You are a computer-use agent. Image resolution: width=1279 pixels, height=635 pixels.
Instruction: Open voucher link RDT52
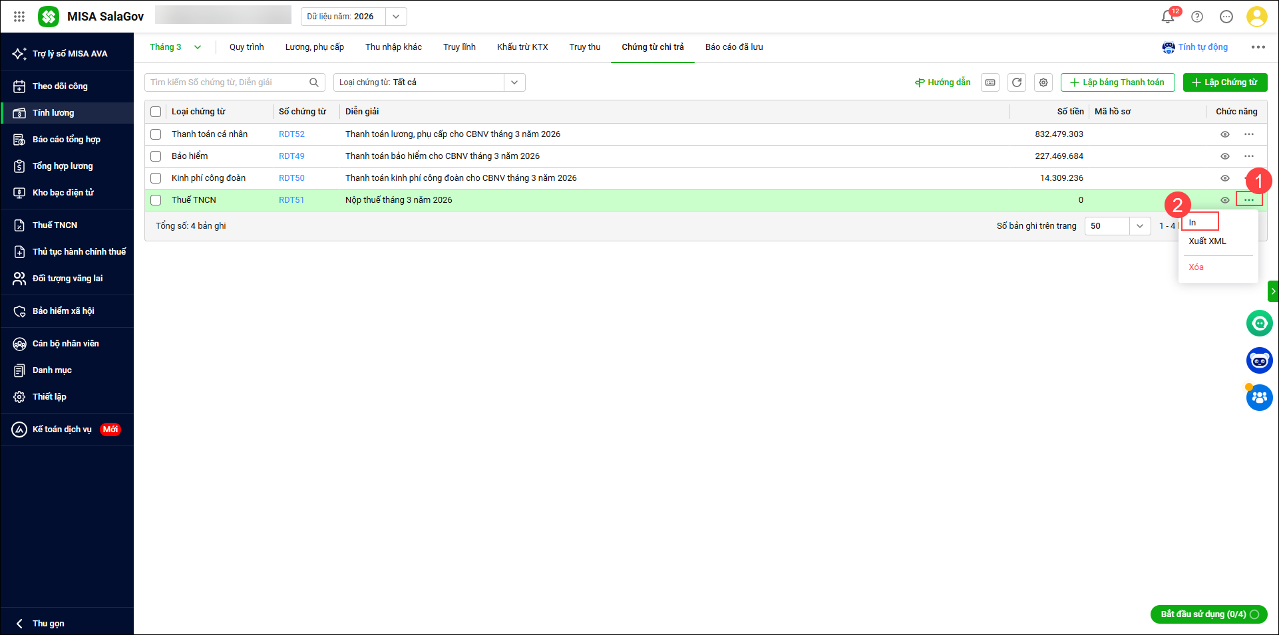click(291, 134)
